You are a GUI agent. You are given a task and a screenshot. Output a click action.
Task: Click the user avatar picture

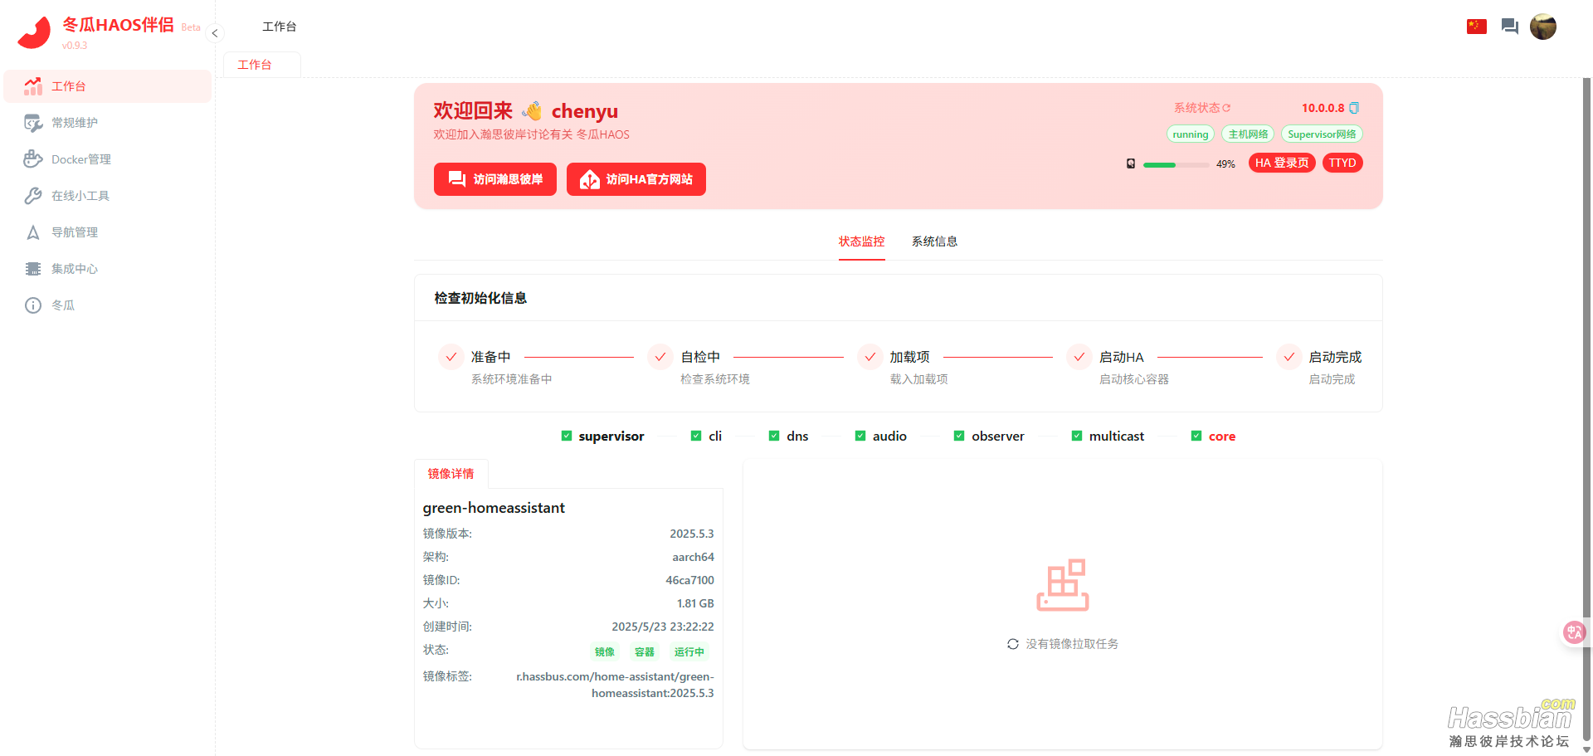click(x=1542, y=27)
